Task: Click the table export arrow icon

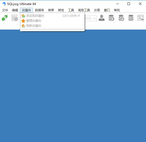Action: pyautogui.click(x=141, y=18)
